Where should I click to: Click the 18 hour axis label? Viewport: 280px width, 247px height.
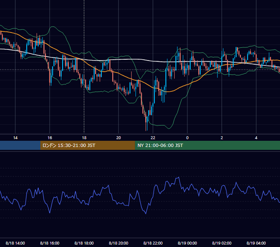(x=84, y=138)
